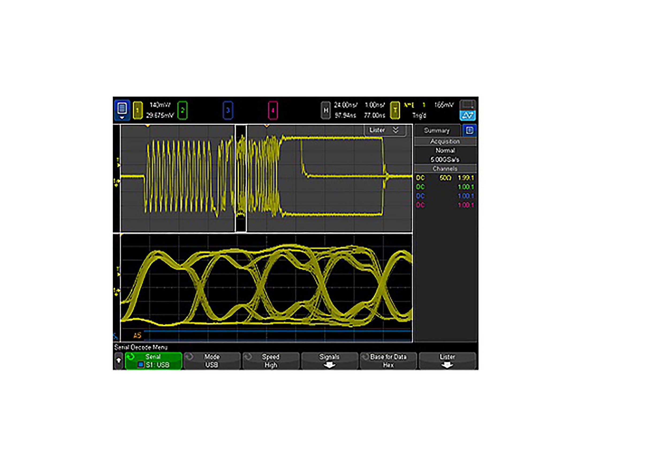
Task: Click the S1 checkbox in Serial softkey
Action: tap(141, 365)
